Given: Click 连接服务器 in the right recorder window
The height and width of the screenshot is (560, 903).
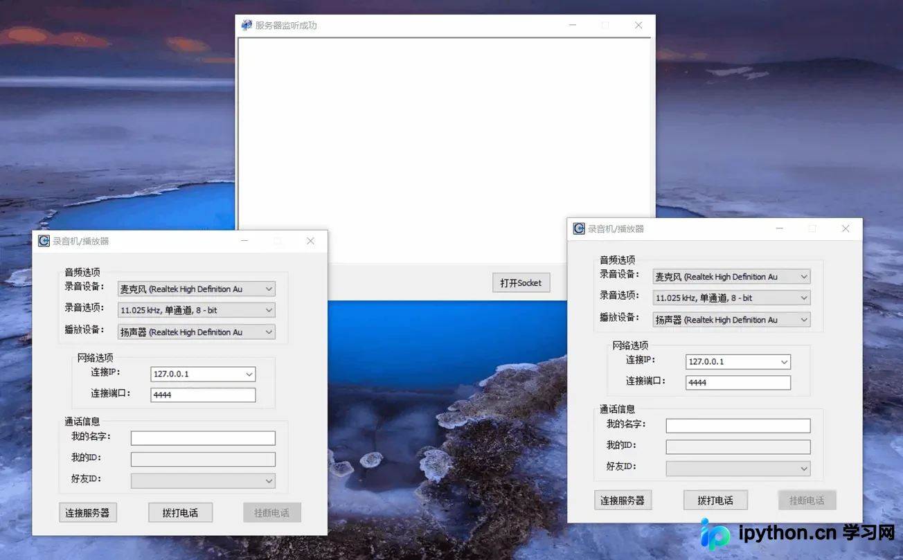Looking at the screenshot, I should tap(623, 500).
